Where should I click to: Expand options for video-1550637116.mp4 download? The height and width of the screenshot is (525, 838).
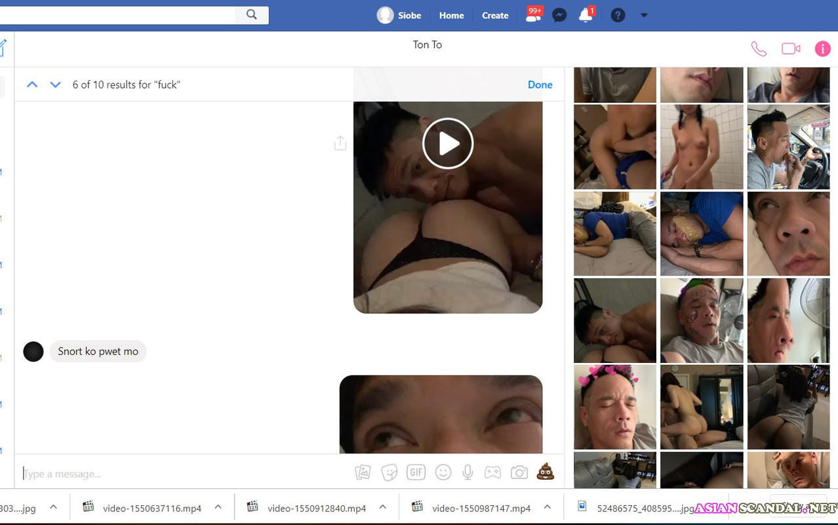[218, 507]
